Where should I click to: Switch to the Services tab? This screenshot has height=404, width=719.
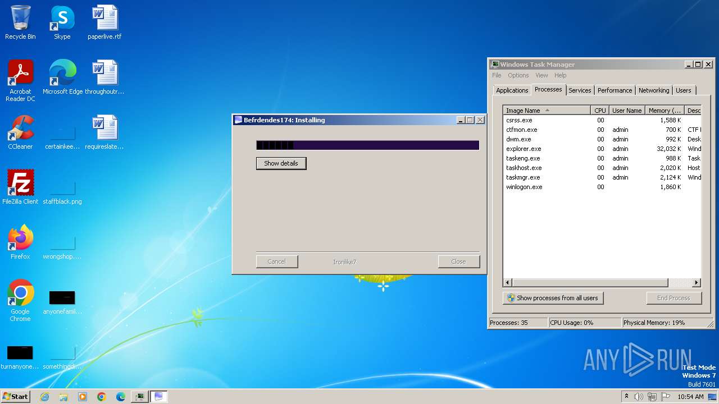pos(580,90)
